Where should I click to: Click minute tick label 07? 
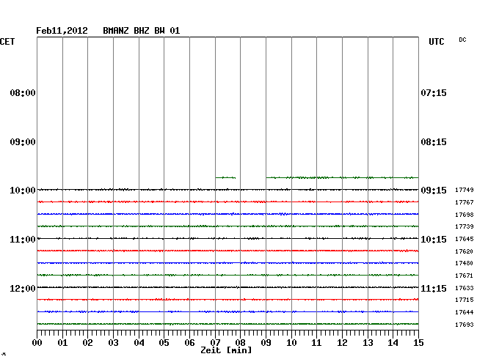tap(215, 343)
